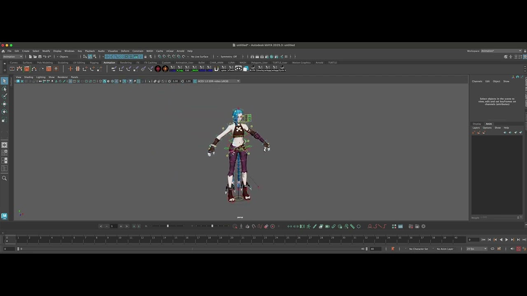
Task: Open the viewport Renderer menu
Action: coord(63,77)
